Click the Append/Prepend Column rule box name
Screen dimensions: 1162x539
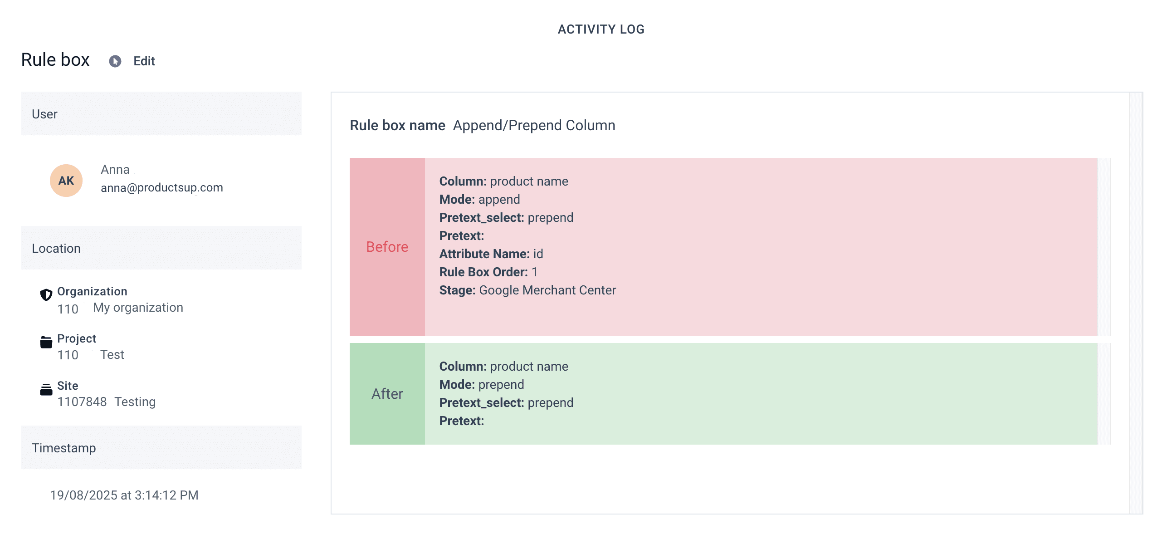534,126
